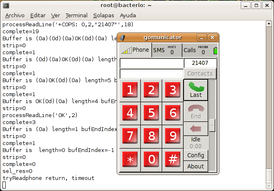Viewport: 274px width, 191px height.
Task: Open the terminal window menu icon
Action: (6, 6)
